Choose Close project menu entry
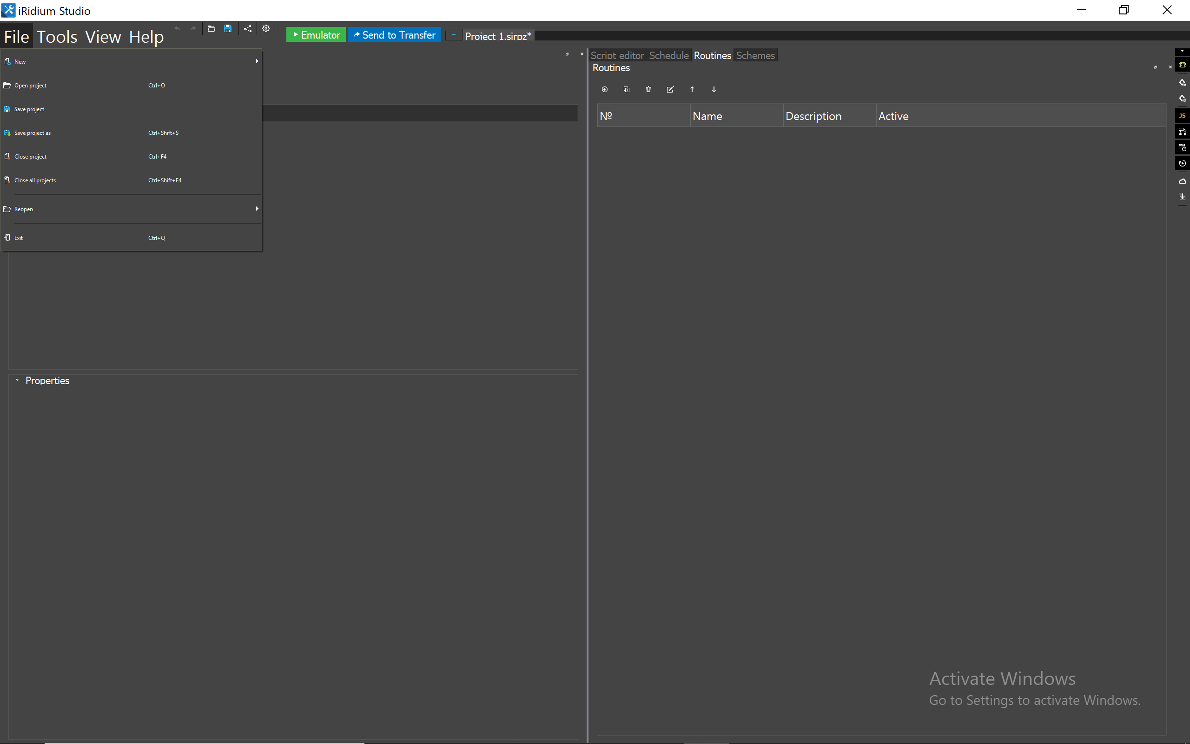The height and width of the screenshot is (744, 1190). (x=131, y=157)
